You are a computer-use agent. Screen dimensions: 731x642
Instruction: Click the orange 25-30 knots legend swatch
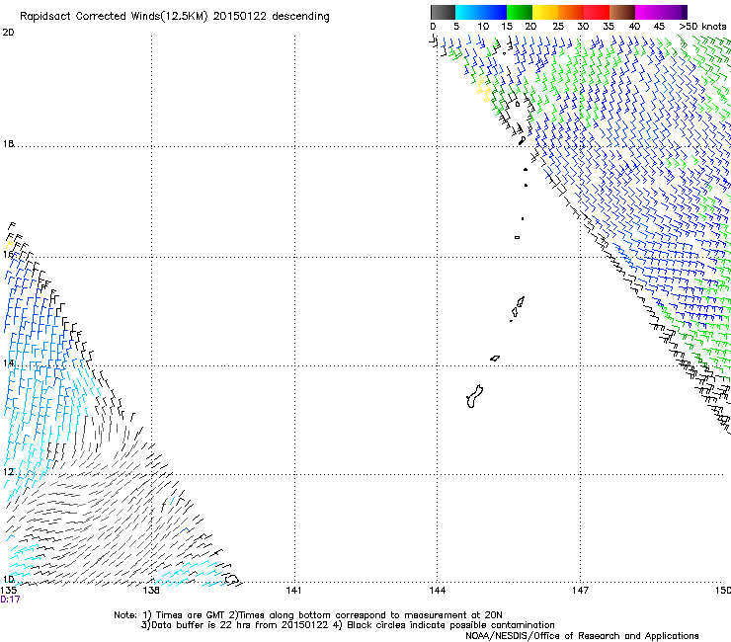coord(571,12)
